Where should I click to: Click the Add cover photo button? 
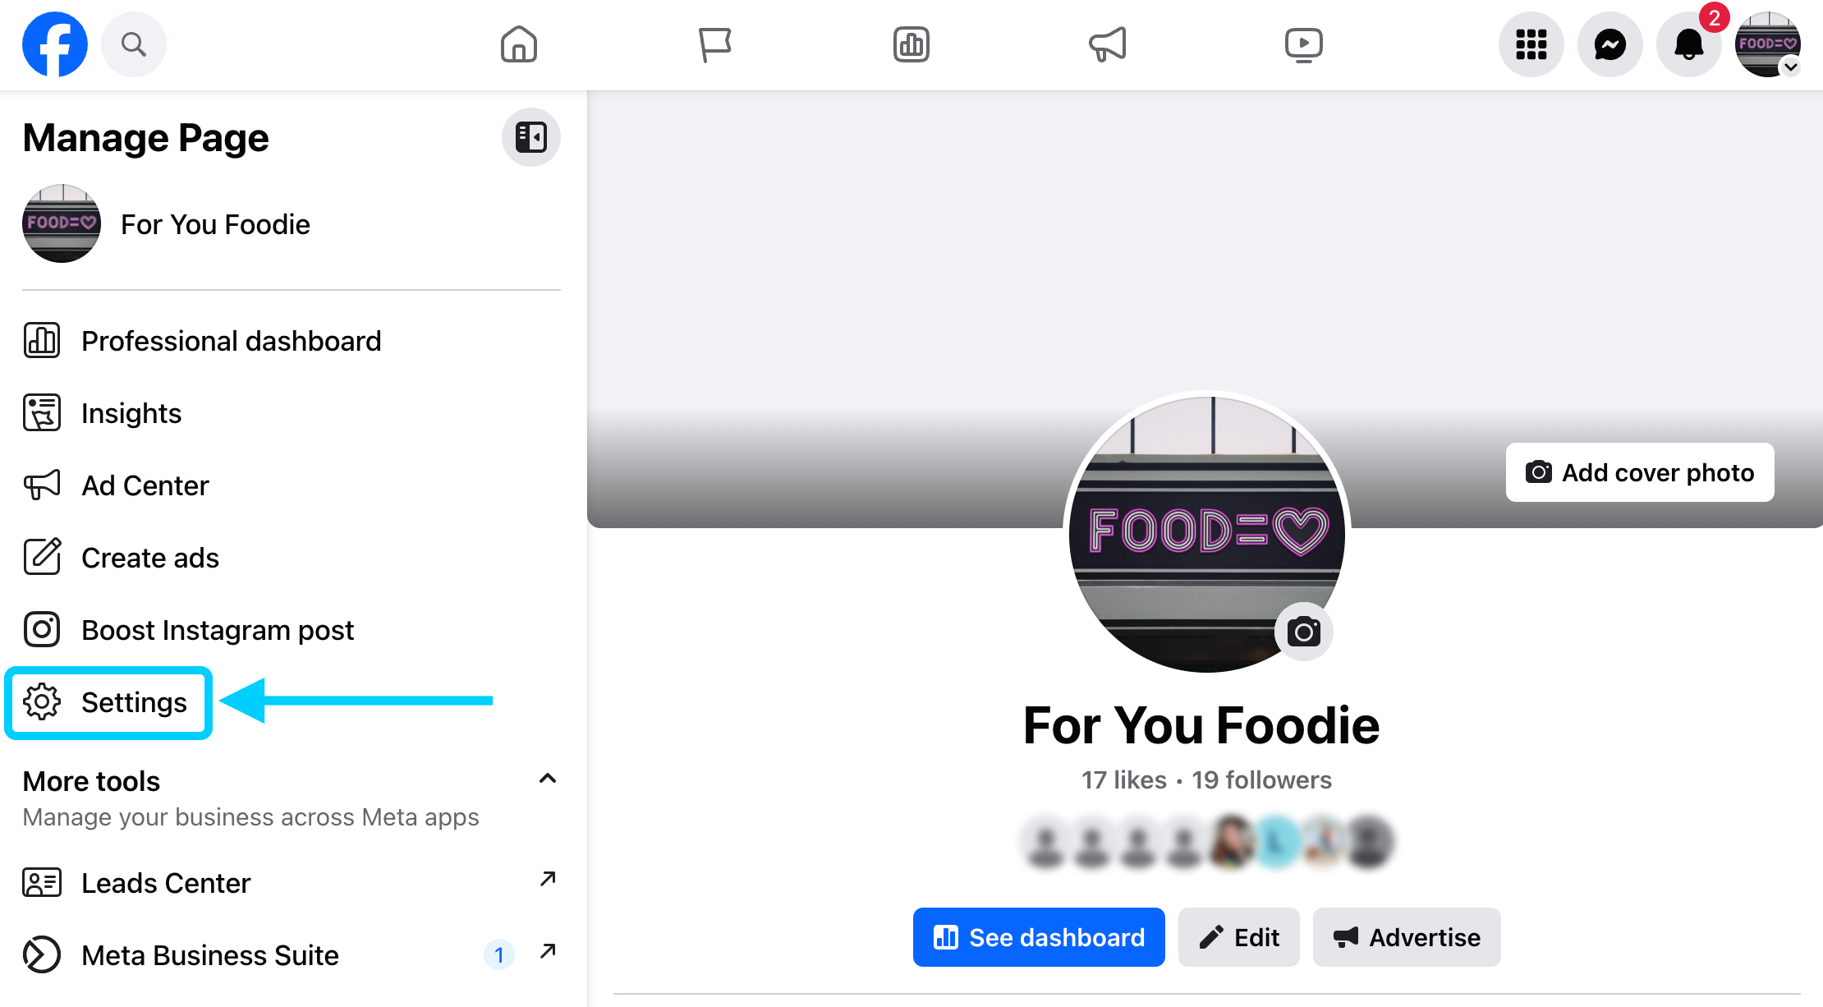[1640, 472]
